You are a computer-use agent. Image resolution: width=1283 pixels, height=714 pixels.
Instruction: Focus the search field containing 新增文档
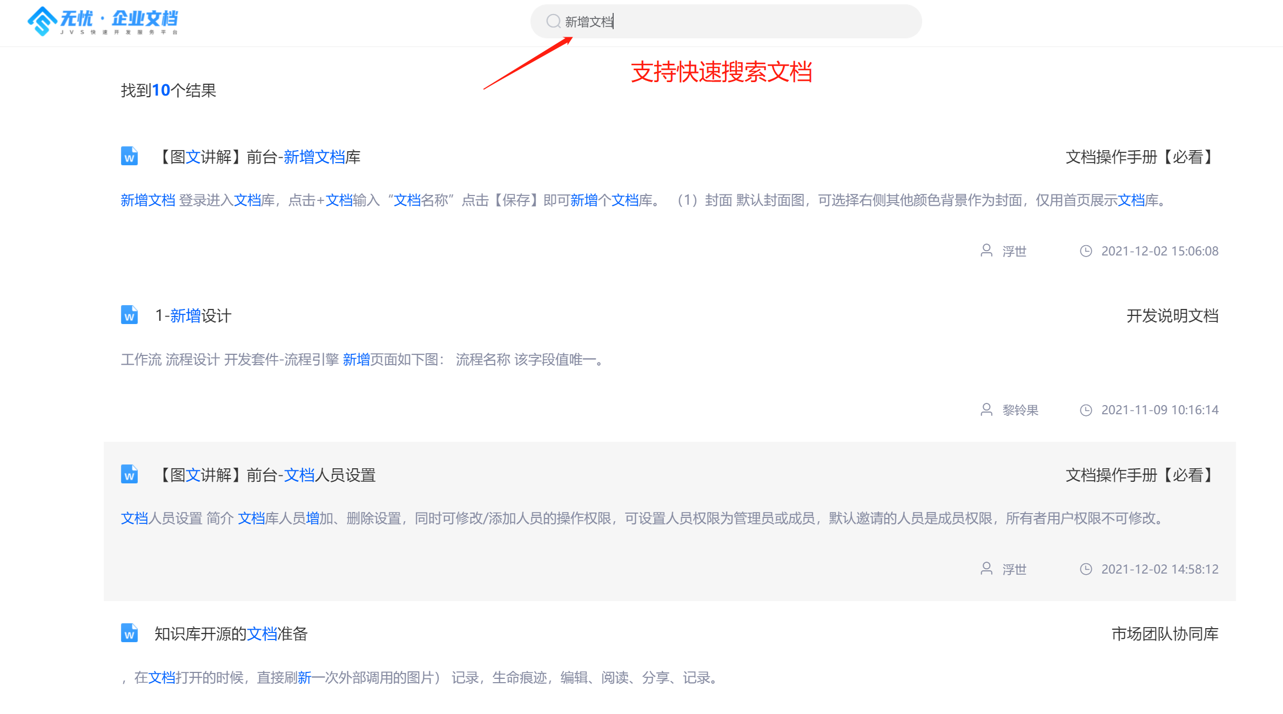pyautogui.click(x=726, y=22)
